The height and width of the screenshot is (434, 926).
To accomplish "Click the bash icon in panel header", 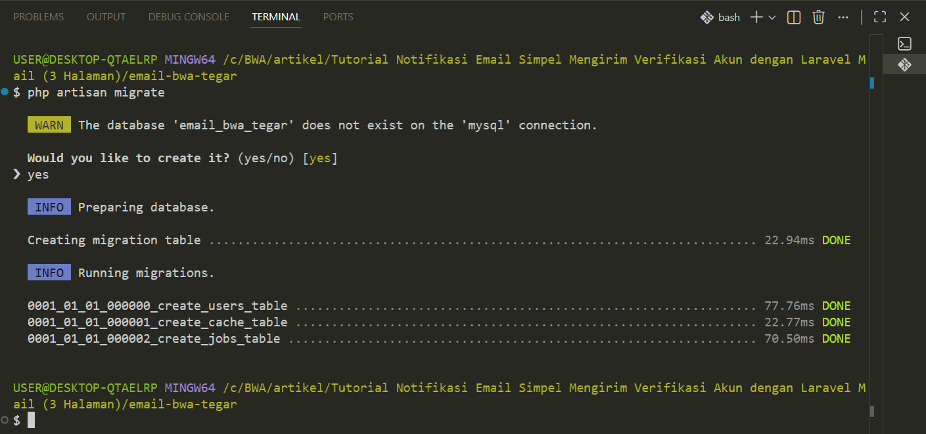I will [x=707, y=18].
